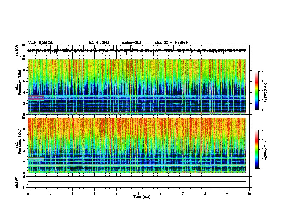Click time axis tick label '5'
This screenshot has width=281, height=217.
pyautogui.click(x=139, y=194)
